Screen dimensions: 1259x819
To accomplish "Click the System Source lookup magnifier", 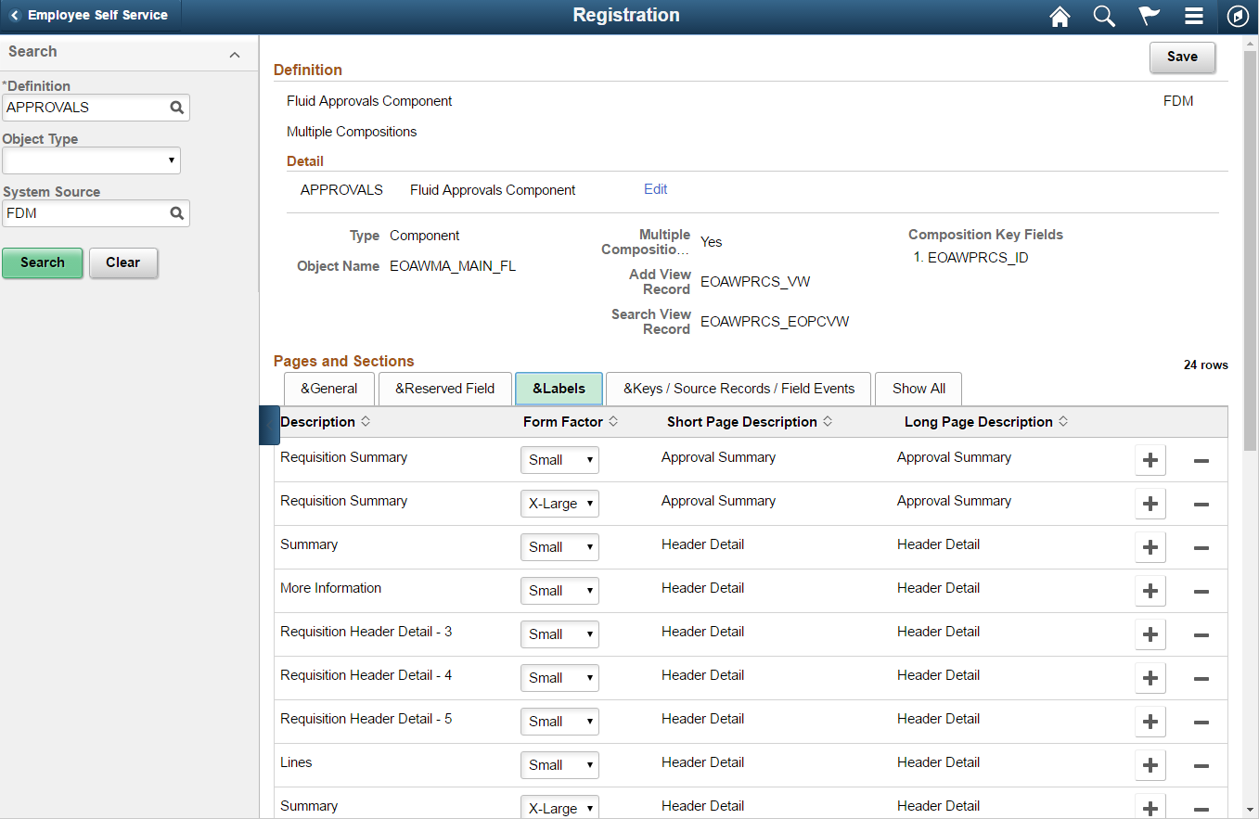I will pos(176,213).
